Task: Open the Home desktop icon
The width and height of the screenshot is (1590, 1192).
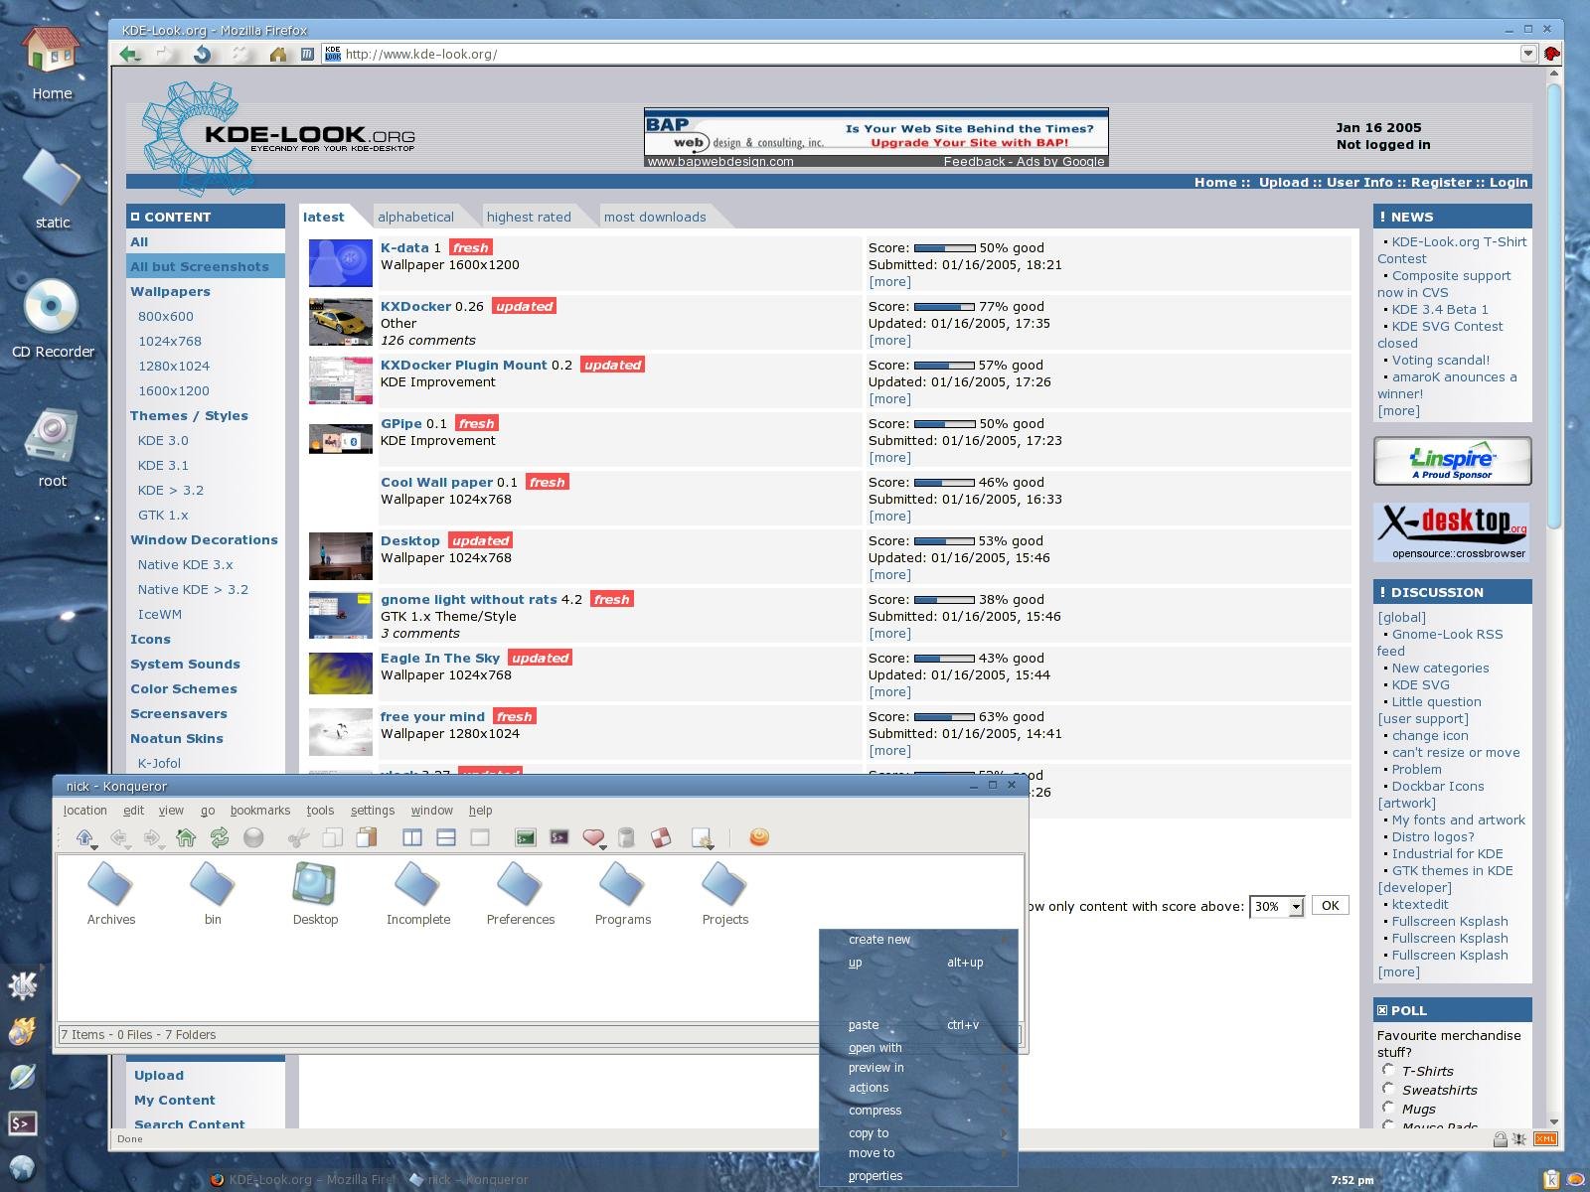Action: click(52, 62)
